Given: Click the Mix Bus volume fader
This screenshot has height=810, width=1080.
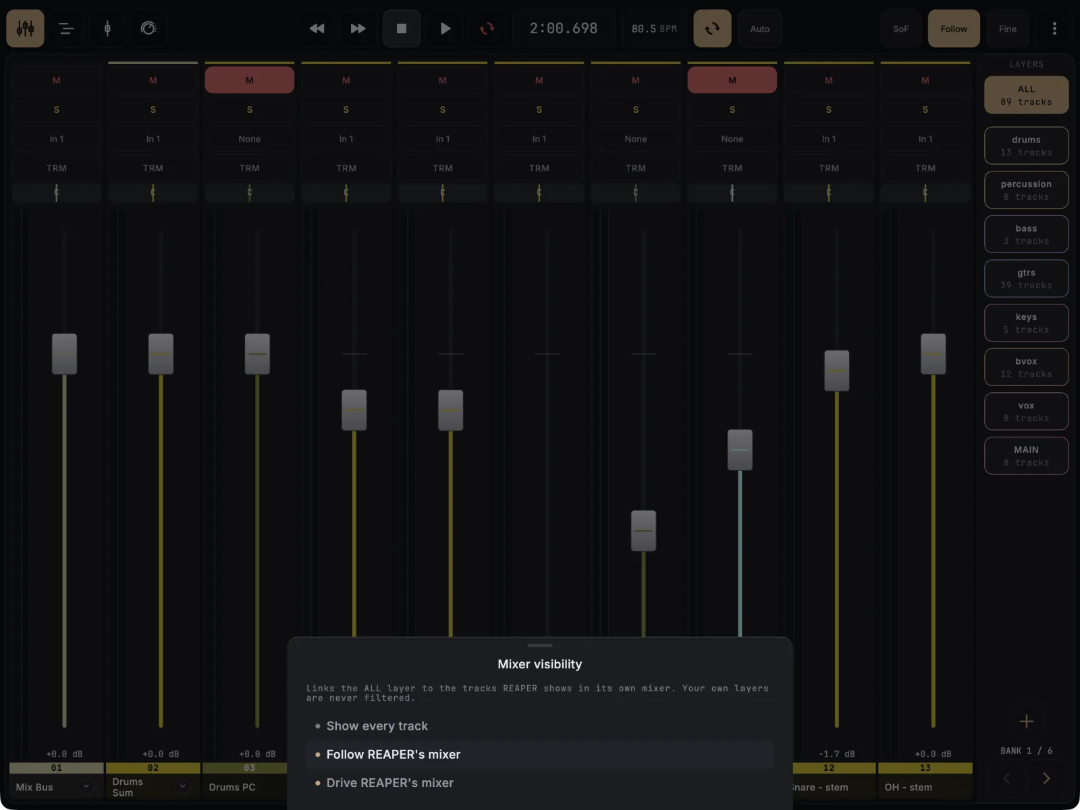Looking at the screenshot, I should (x=65, y=354).
